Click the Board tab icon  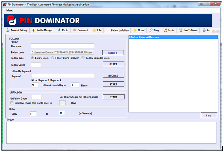(135, 30)
